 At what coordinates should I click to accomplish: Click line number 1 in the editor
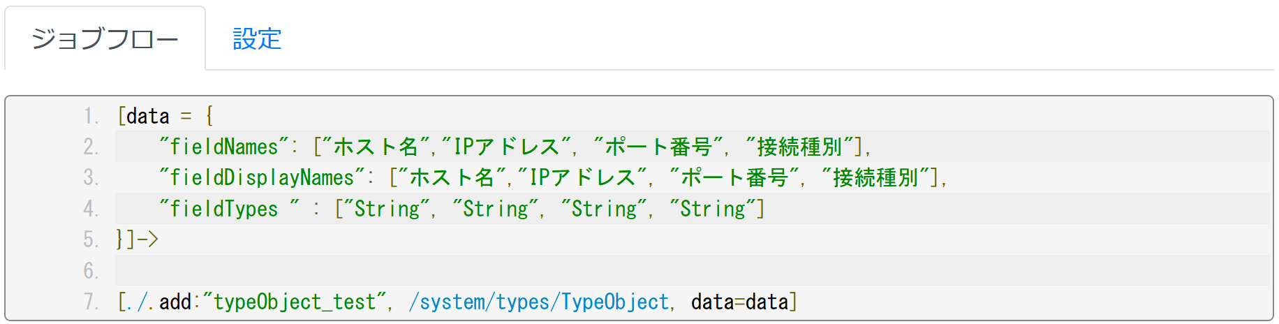click(x=91, y=116)
